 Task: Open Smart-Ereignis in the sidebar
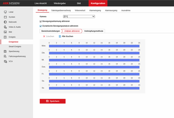pos(14,46)
